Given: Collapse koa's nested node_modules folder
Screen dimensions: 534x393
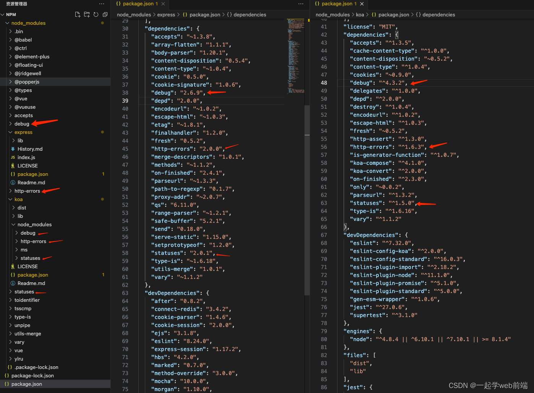Looking at the screenshot, I should point(13,224).
